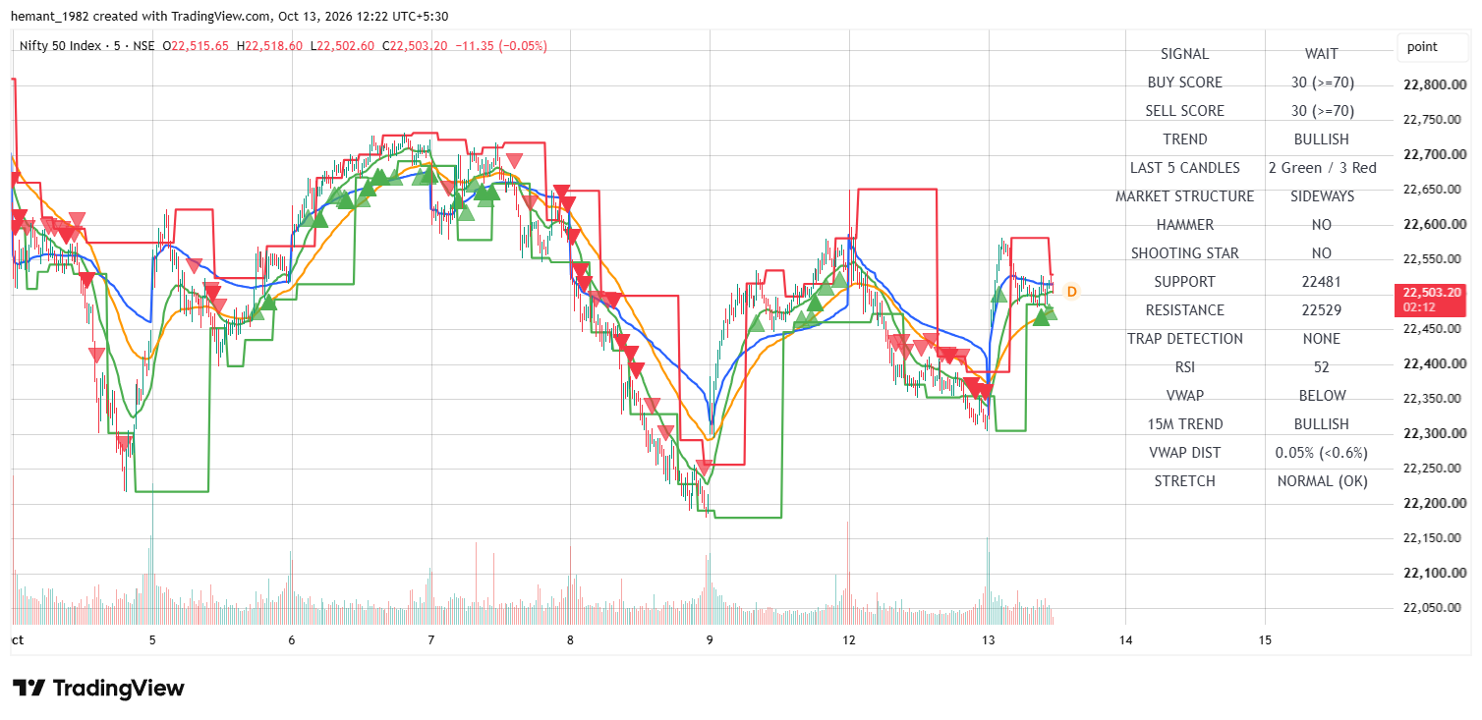Click the MARKET STRUCTURE SIDEWAYS value
1482x720 pixels.
click(x=1322, y=196)
